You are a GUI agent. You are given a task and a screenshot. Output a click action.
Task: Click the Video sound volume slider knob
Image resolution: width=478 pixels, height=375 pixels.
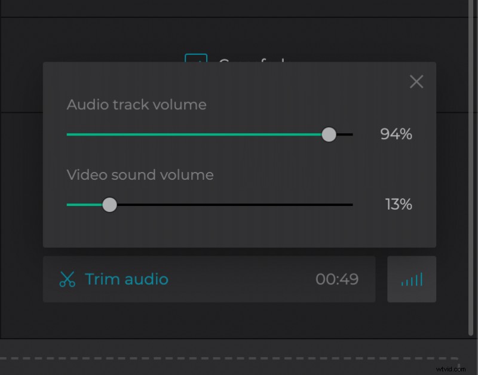(x=110, y=205)
